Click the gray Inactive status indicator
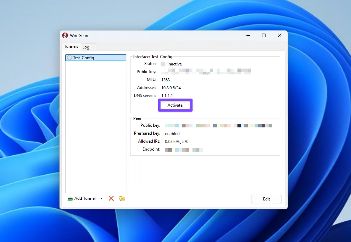351x242 pixels. point(163,64)
